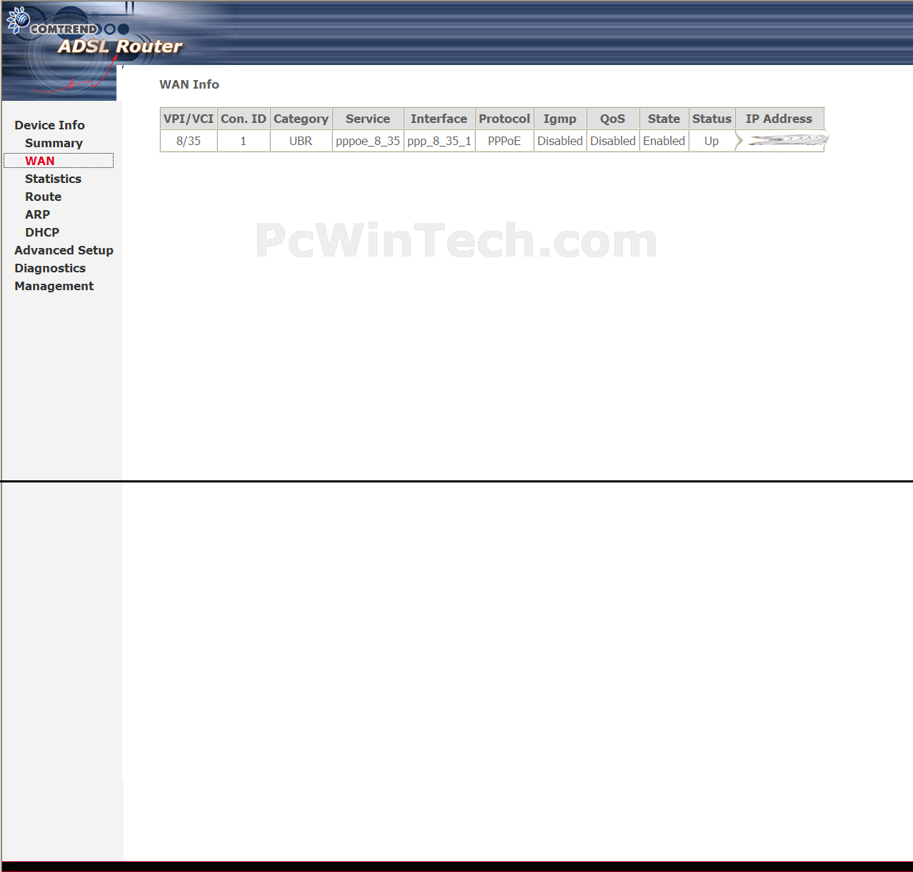
Task: Open the Device Info menu
Action: tap(49, 125)
